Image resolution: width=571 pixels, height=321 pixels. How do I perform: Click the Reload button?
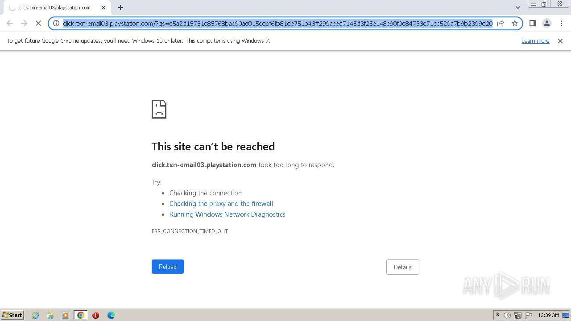pyautogui.click(x=168, y=267)
